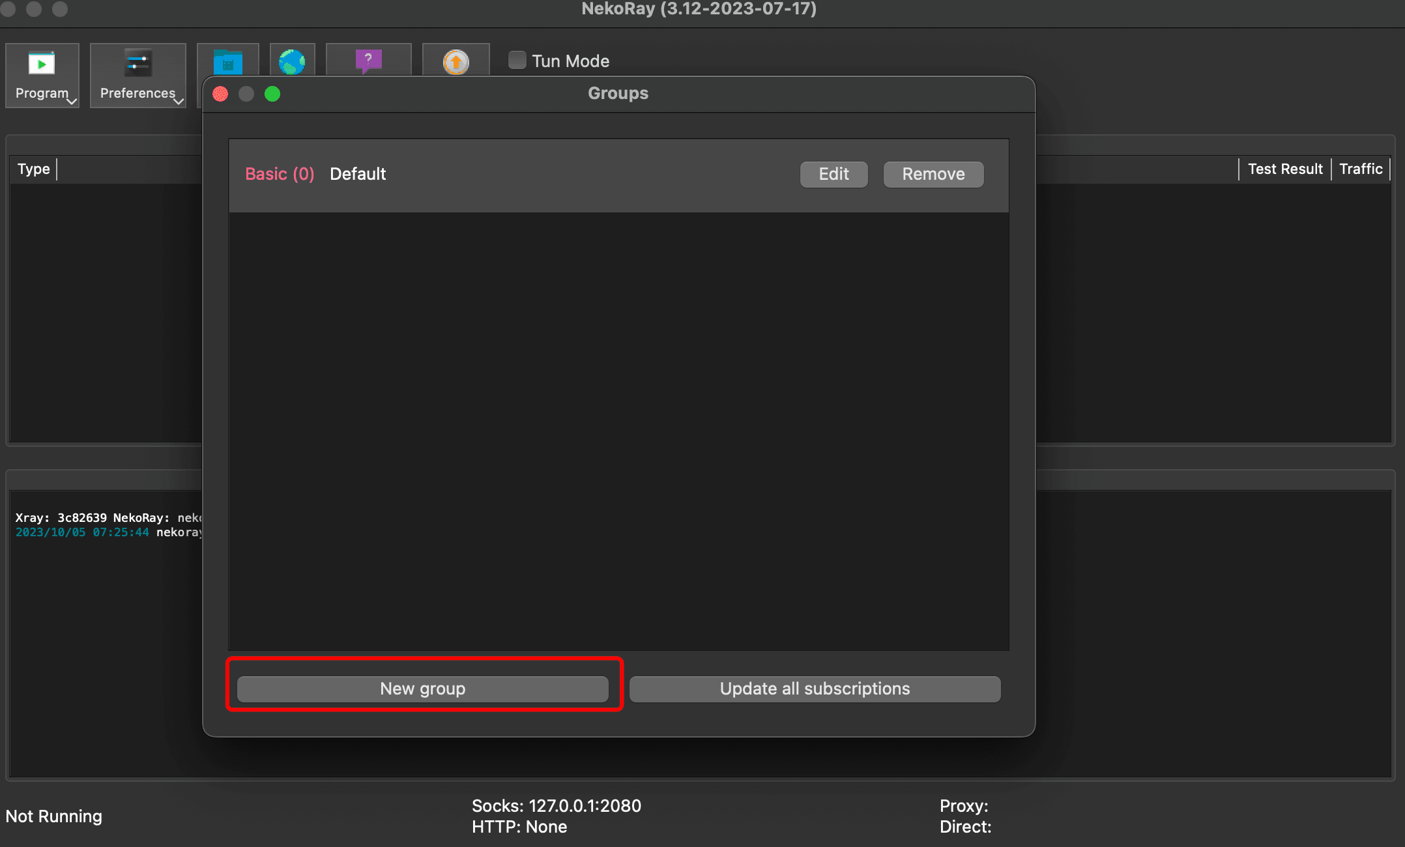This screenshot has height=847, width=1405.
Task: Click the orange up-arrow update icon
Action: pos(456,62)
